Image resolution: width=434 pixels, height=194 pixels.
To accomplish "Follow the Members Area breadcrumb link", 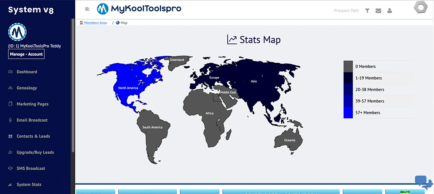I will 95,23.
